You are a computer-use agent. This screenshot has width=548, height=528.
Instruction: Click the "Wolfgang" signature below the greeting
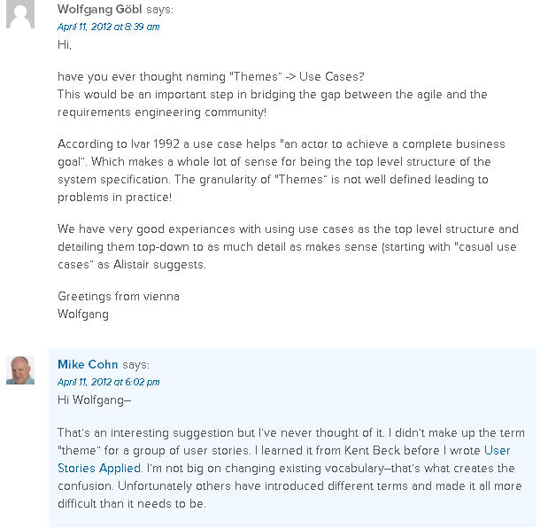83,314
